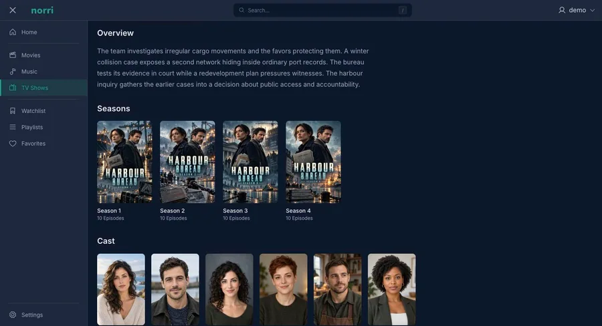Open the Music section
The width and height of the screenshot is (602, 326).
44,71
